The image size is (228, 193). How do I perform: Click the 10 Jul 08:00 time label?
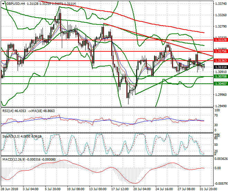[76, 189]
